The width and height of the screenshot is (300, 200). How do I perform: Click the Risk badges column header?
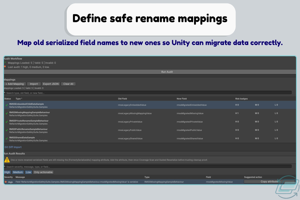point(241,99)
